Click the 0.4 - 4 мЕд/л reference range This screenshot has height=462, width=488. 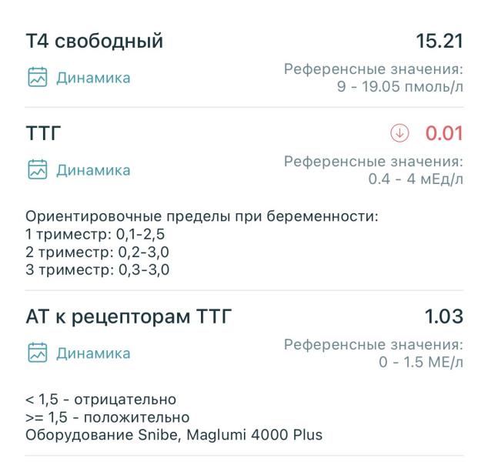click(x=416, y=179)
